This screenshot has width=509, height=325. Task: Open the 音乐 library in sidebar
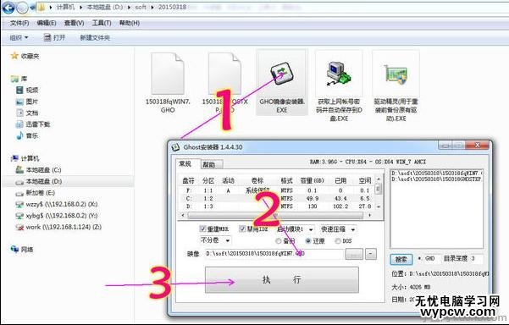pos(27,135)
